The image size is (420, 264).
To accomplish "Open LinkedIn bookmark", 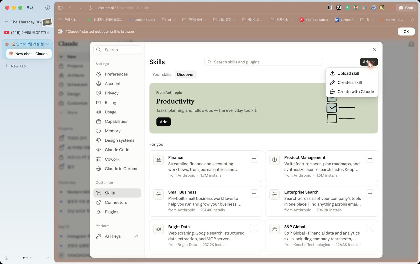I will point(344,20).
